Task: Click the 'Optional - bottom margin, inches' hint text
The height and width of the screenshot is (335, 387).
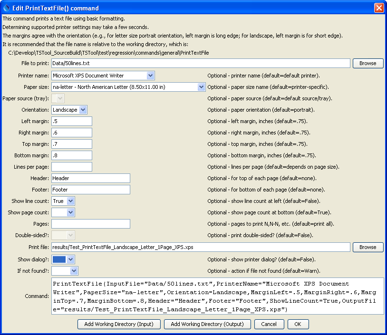Action: point(261,155)
